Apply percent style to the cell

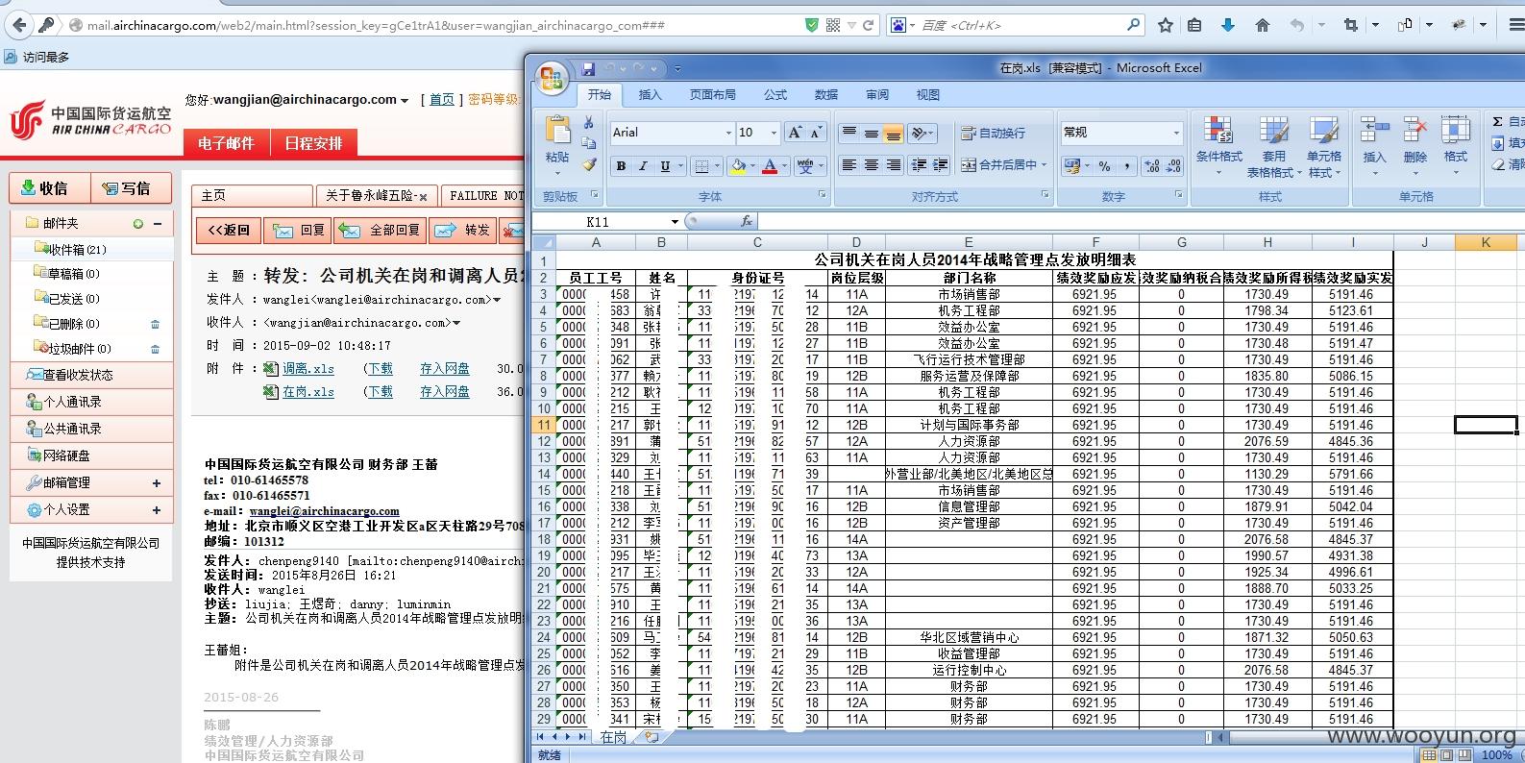pyautogui.click(x=1104, y=166)
